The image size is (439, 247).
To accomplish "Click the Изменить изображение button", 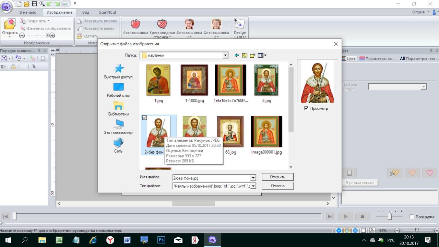I will 45,28.
